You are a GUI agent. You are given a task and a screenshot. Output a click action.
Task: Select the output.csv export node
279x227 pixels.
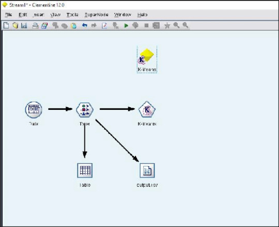tap(147, 170)
